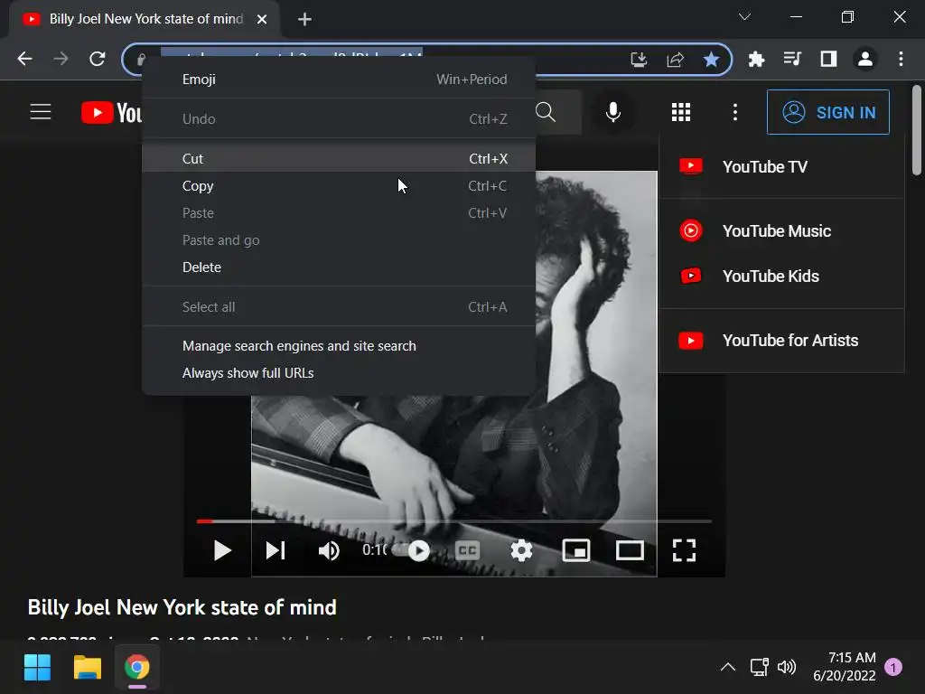Reload the page with refresh icon
The image size is (925, 694).
point(98,59)
